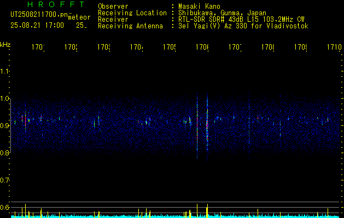
Task: Click the Receiving Location label
Action: [x=132, y=13]
